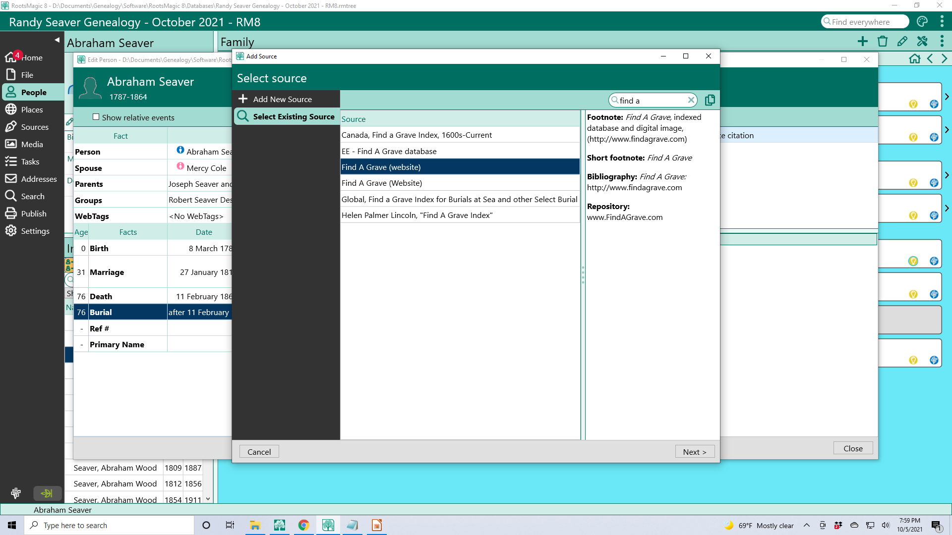Collapse the sidebar with arrow
This screenshot has width=952, height=535.
(x=57, y=40)
